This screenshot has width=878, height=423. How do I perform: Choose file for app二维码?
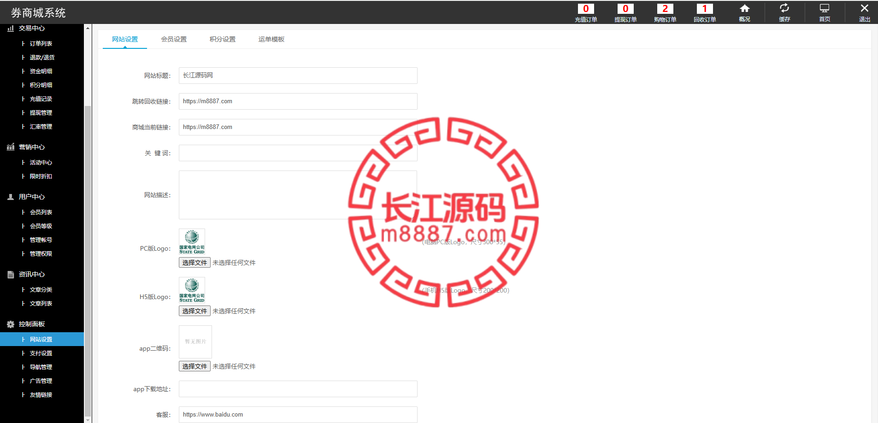pos(194,366)
